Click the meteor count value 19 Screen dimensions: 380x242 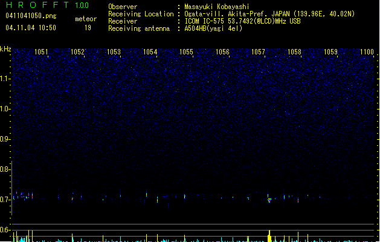point(88,28)
